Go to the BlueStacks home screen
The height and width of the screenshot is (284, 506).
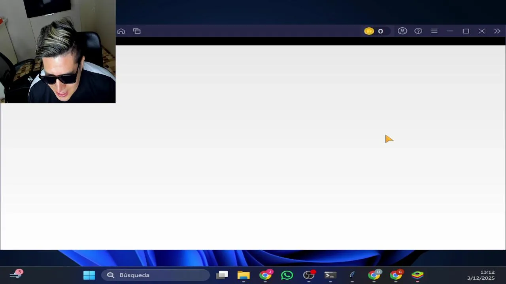pyautogui.click(x=121, y=31)
